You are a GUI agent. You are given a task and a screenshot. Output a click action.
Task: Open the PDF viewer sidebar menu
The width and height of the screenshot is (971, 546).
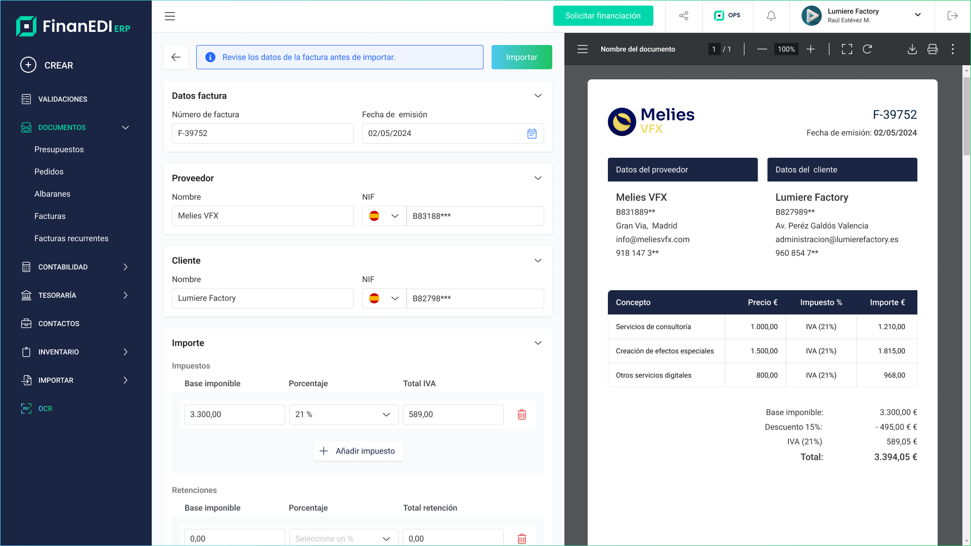(x=583, y=49)
